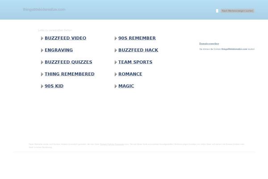Open the ENGRAVING link
The image size is (268, 179).
pyautogui.click(x=59, y=50)
